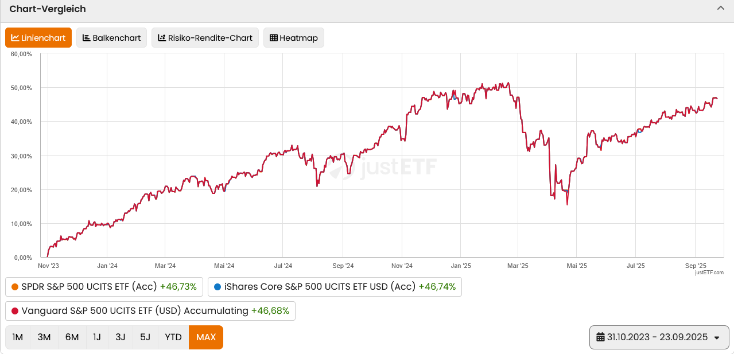This screenshot has width=734, height=354.
Task: Click the scatter icon in Risiko-Rendite-Chart
Action: pos(162,38)
